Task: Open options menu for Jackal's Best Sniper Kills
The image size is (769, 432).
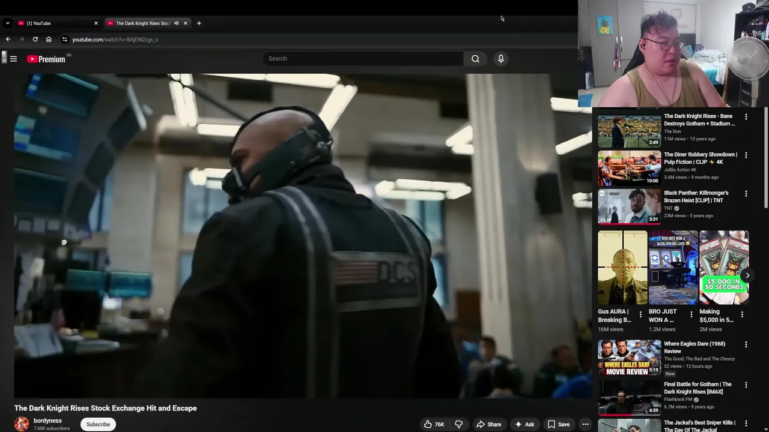Action: [746, 424]
